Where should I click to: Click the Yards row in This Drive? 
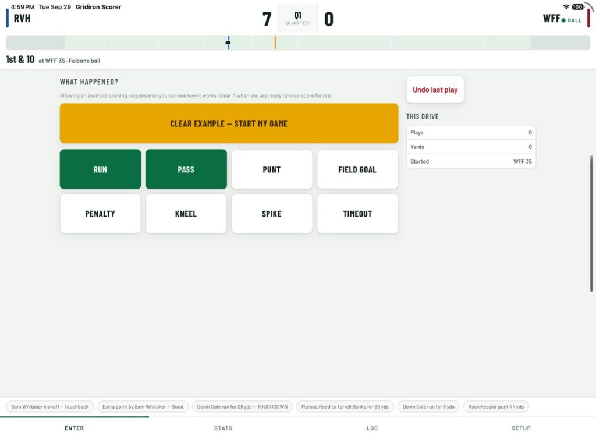point(471,147)
